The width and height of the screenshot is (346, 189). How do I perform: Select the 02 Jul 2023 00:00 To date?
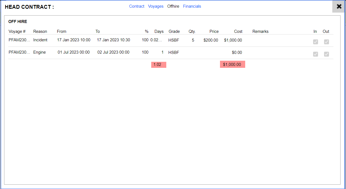(x=113, y=52)
